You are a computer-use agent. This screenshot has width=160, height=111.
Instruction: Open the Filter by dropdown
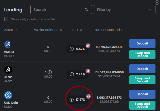click(x=125, y=10)
